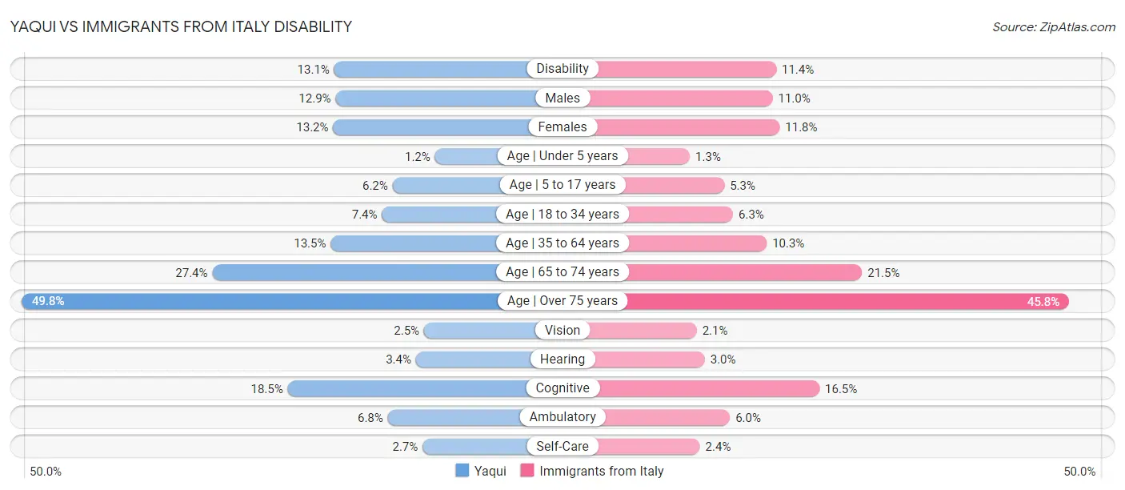Viewport: 1125px width, 490px height.
Task: Select the Self-Care category label
Action: pyautogui.click(x=562, y=446)
